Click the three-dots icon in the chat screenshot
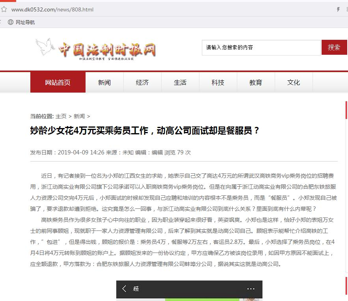Image resolution: width=348 pixels, height=301 pixels. [x=251, y=289]
